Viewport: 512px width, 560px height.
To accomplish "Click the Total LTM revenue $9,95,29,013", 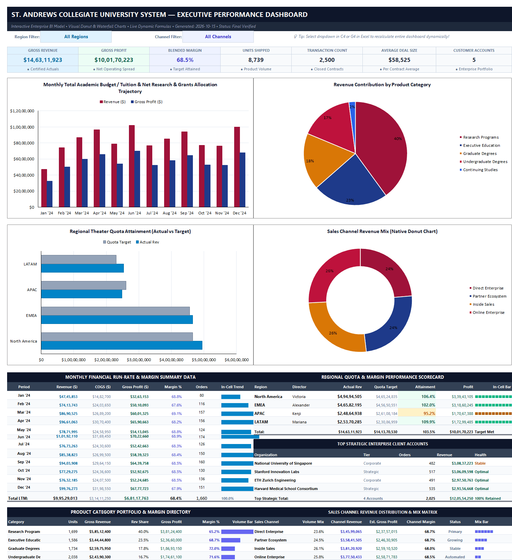I will [x=65, y=498].
